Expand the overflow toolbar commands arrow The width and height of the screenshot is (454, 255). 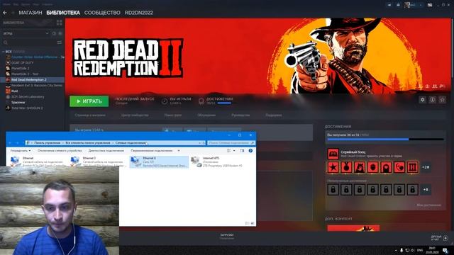tap(179, 151)
